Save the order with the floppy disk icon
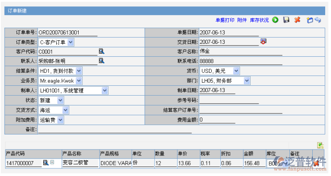Viewport: 331px width, 176px height. click(x=286, y=20)
